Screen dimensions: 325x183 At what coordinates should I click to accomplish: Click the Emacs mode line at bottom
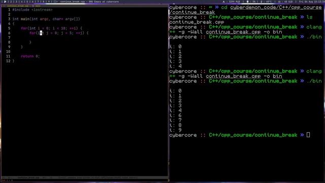coord(85,177)
